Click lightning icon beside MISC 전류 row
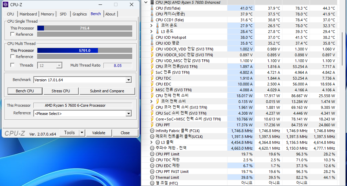The image size is (347, 186). 152,90
